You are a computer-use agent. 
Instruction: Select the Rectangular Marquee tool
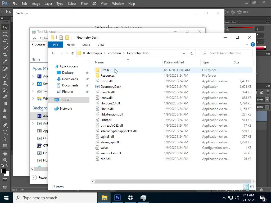[5, 34]
